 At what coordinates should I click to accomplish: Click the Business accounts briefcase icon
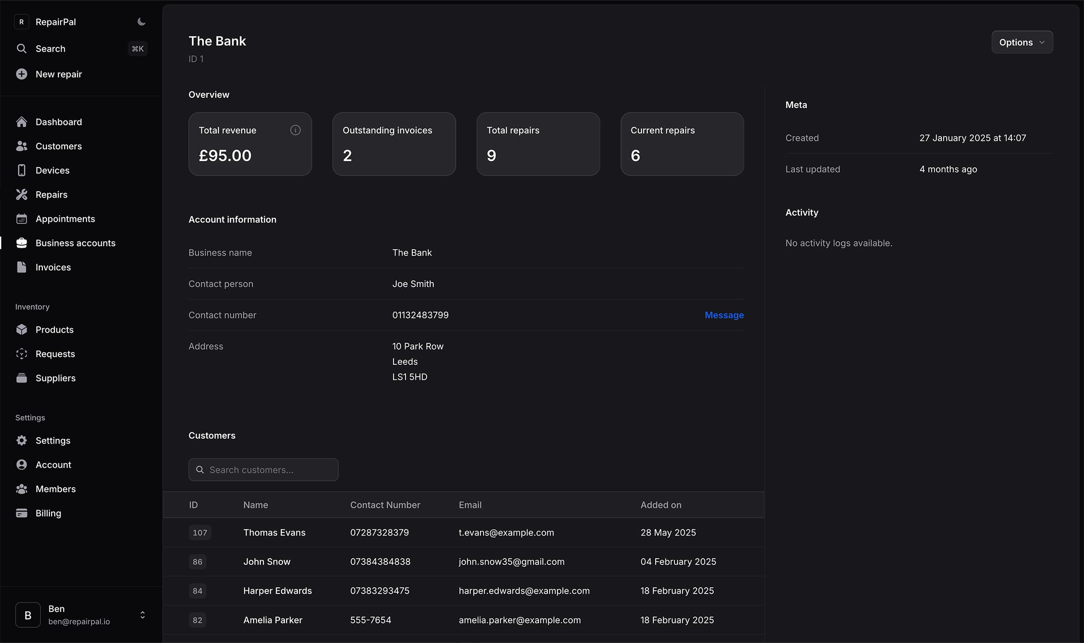(21, 243)
